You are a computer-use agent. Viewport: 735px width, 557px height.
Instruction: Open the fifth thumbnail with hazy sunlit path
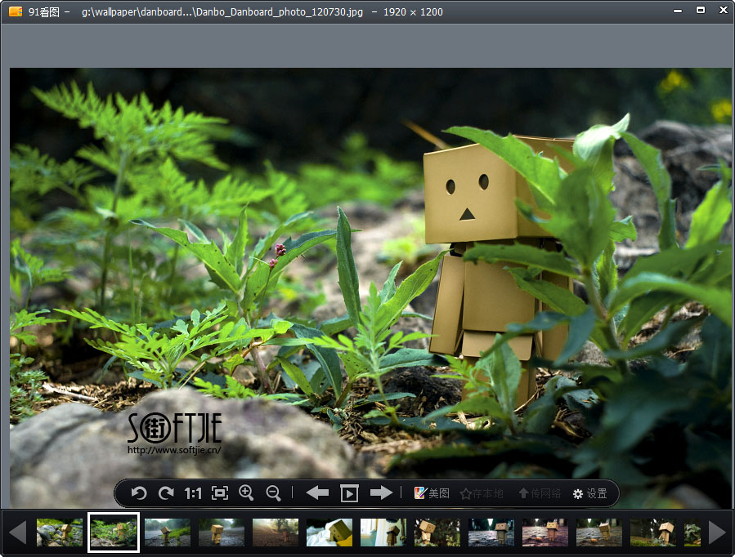point(276,532)
